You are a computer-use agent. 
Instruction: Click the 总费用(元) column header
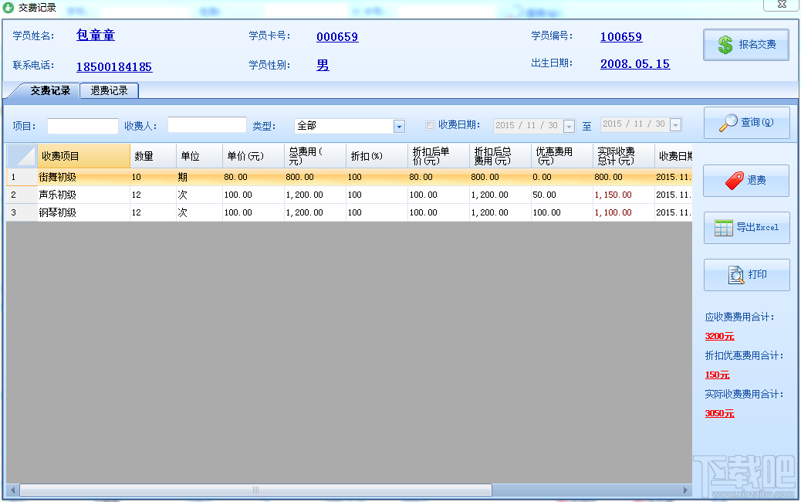[x=315, y=156]
